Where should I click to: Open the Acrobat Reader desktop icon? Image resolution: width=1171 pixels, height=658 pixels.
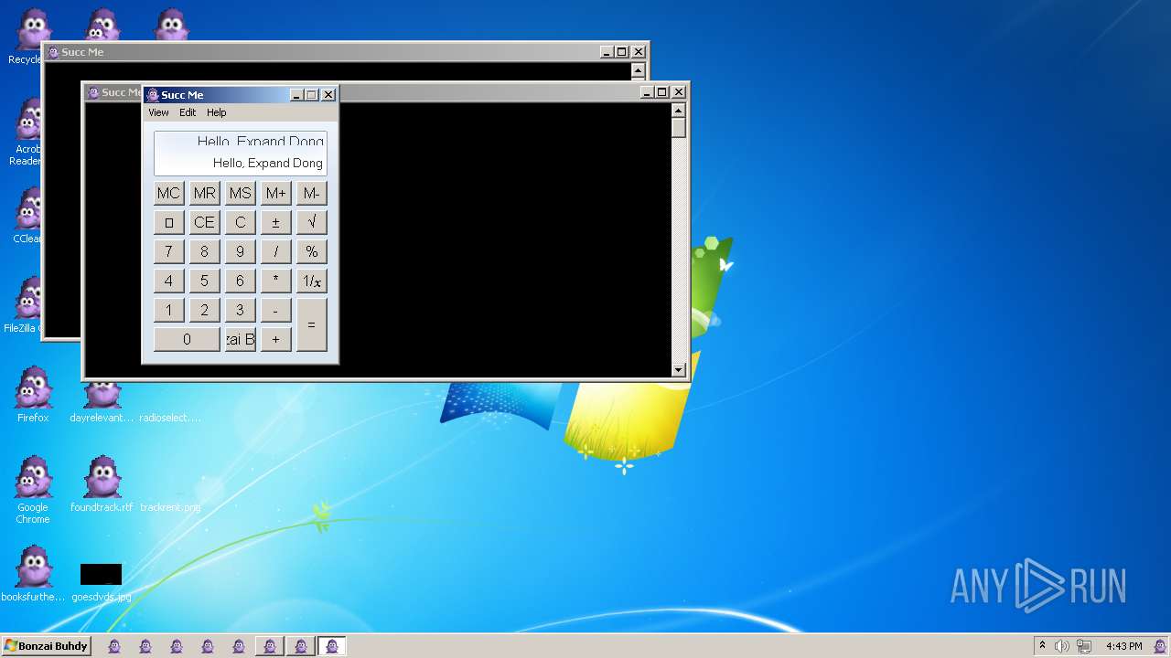27,133
